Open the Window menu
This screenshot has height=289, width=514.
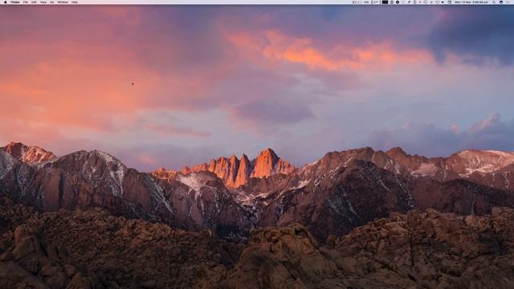(63, 2)
